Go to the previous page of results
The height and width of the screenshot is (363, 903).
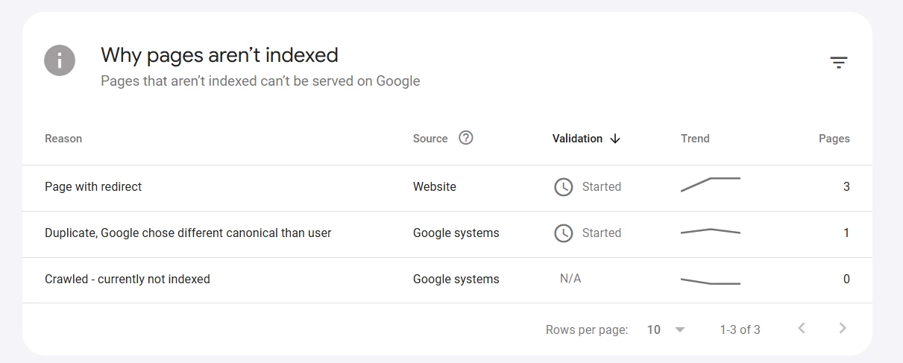[x=802, y=329]
